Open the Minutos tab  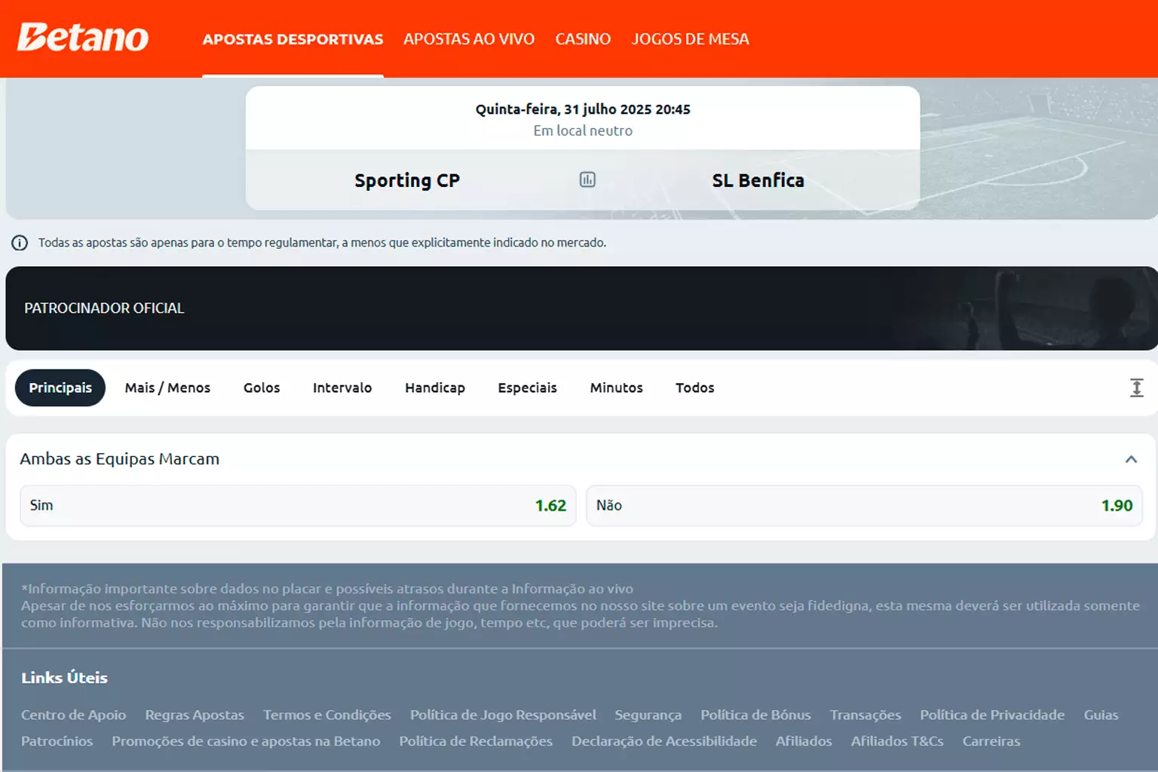616,388
